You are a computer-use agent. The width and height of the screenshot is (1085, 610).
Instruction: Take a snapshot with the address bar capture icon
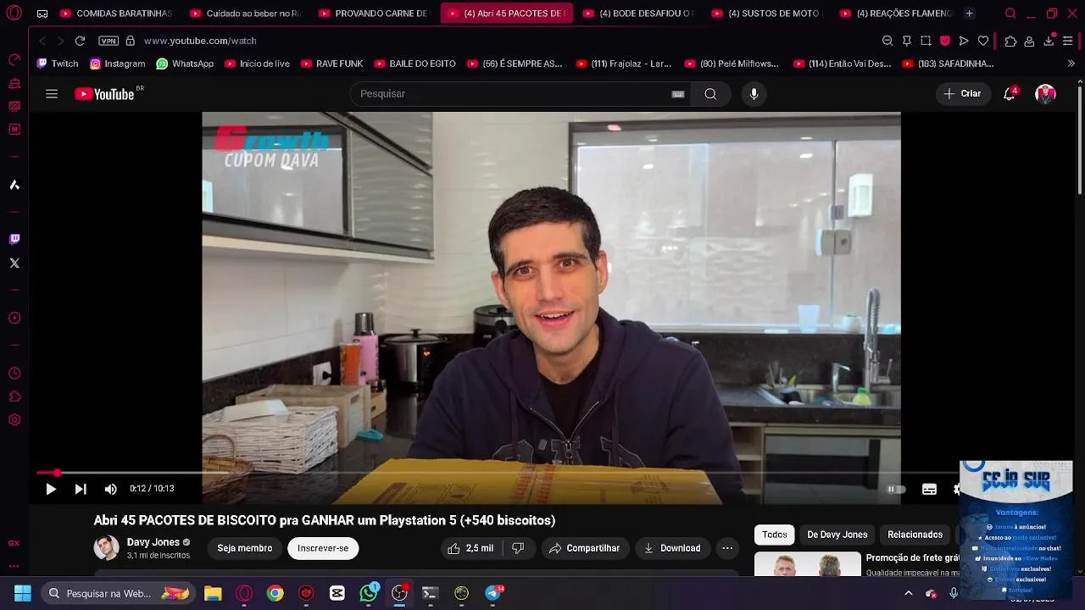pyautogui.click(x=926, y=41)
